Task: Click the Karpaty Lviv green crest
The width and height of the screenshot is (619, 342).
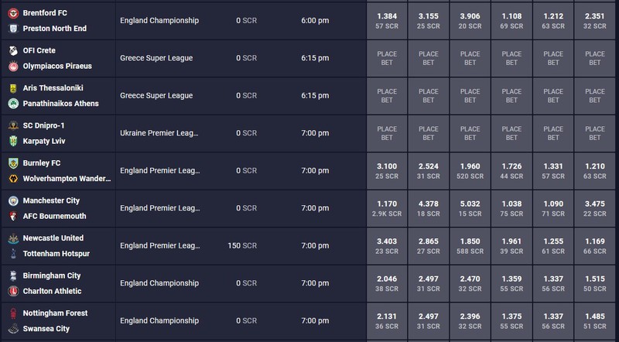Action: click(13, 141)
